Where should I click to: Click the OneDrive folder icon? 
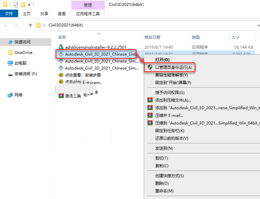[10, 53]
